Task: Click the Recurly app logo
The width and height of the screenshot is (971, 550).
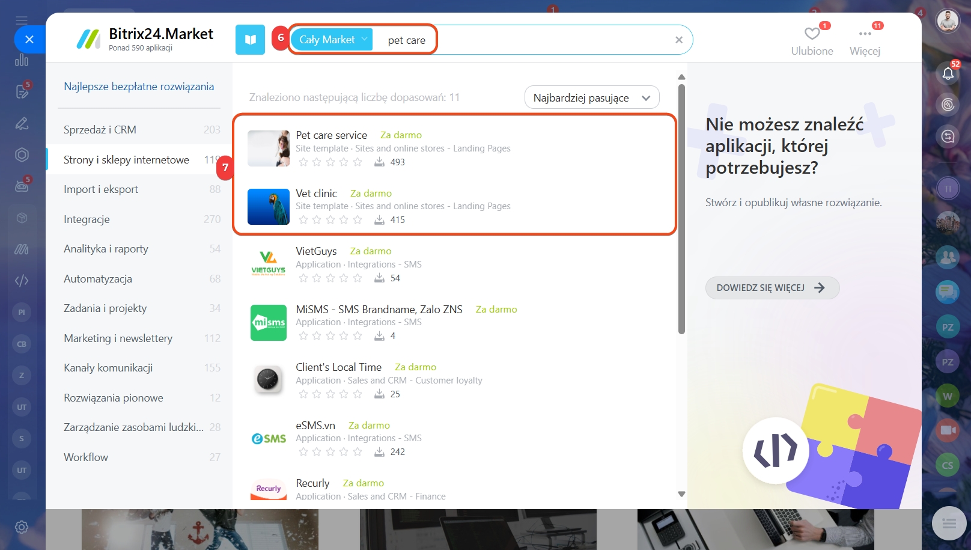Action: [x=269, y=490]
